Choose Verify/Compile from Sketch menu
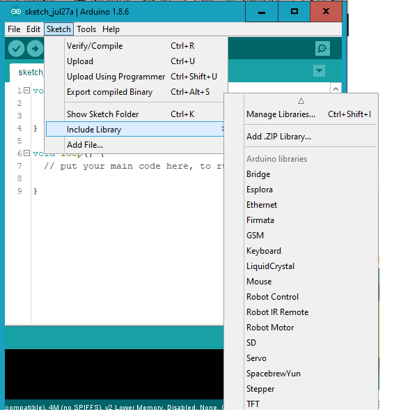Image resolution: width=394 pixels, height=414 pixels. [x=136, y=46]
